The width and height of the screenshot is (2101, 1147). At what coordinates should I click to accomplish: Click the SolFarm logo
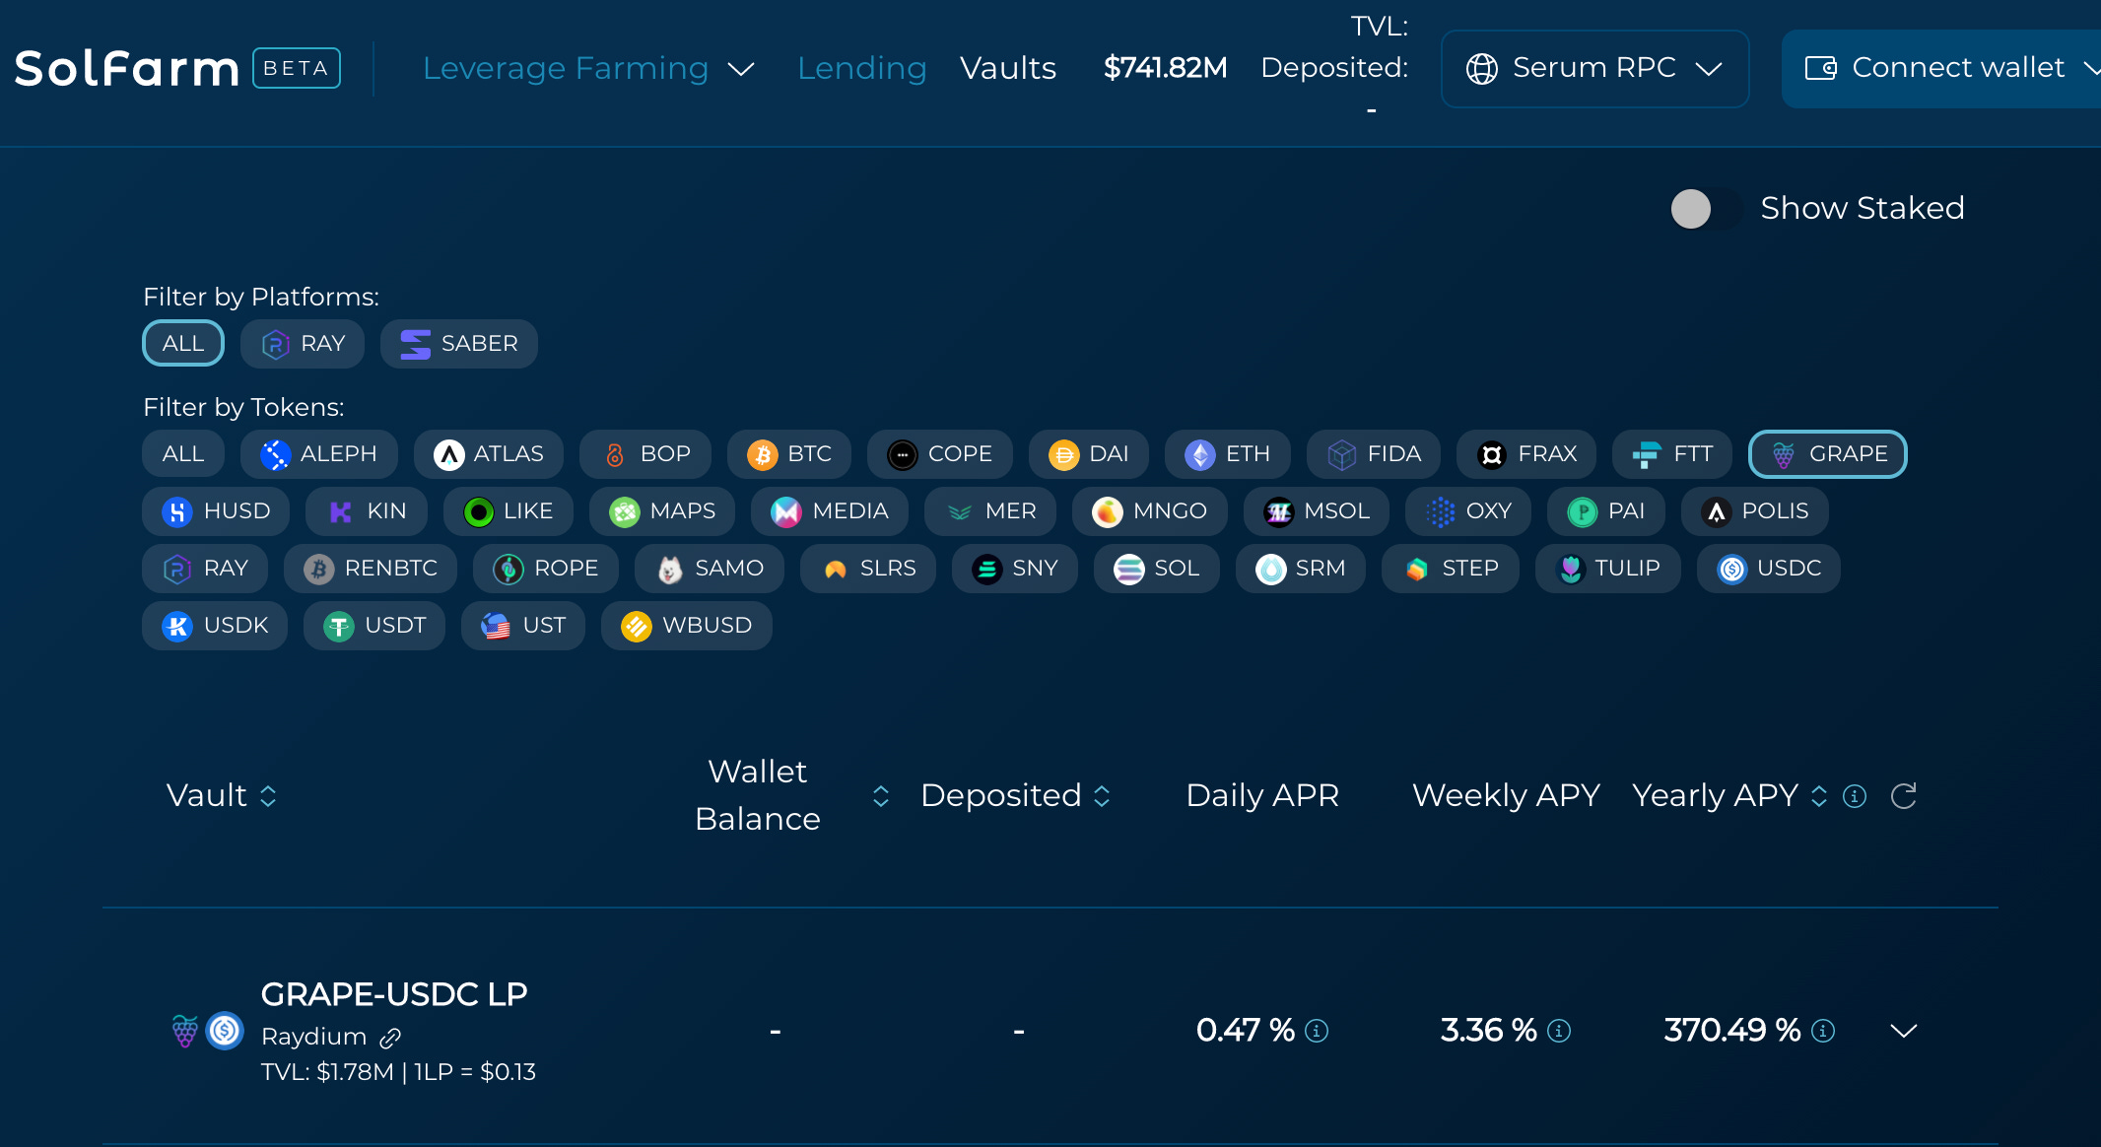click(127, 69)
